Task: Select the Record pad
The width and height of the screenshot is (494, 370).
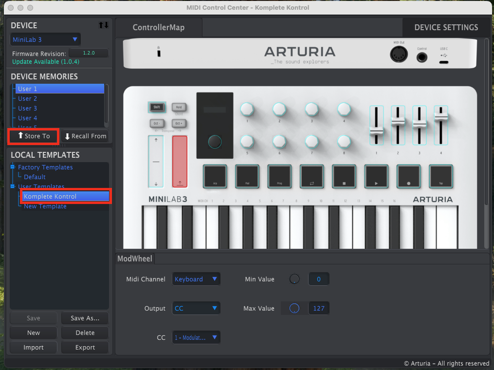Action: click(409, 177)
